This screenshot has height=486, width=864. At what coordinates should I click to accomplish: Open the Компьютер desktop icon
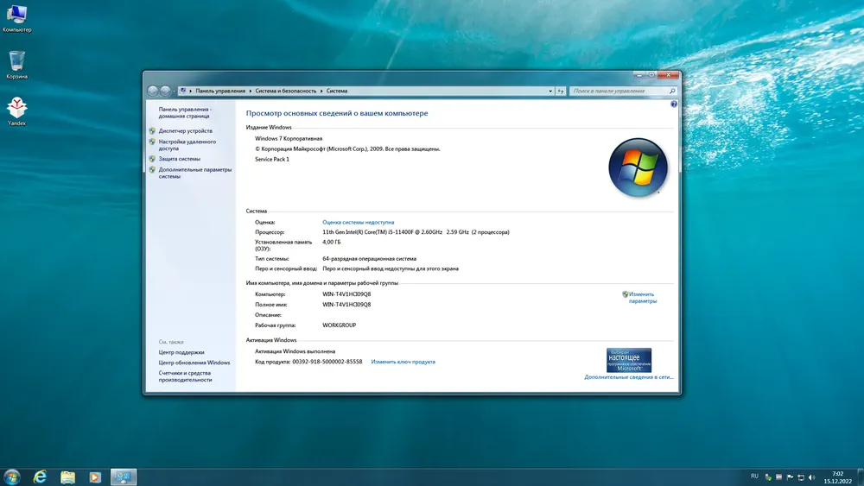click(x=16, y=18)
